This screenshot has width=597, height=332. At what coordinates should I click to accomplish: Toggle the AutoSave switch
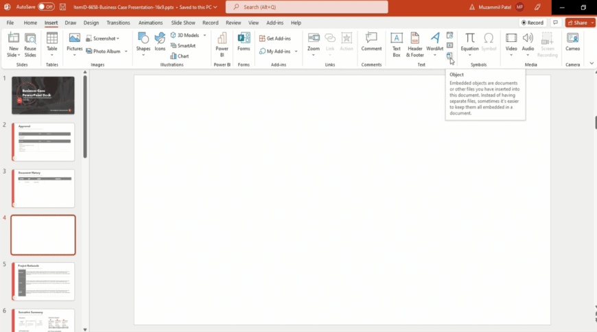tap(46, 7)
